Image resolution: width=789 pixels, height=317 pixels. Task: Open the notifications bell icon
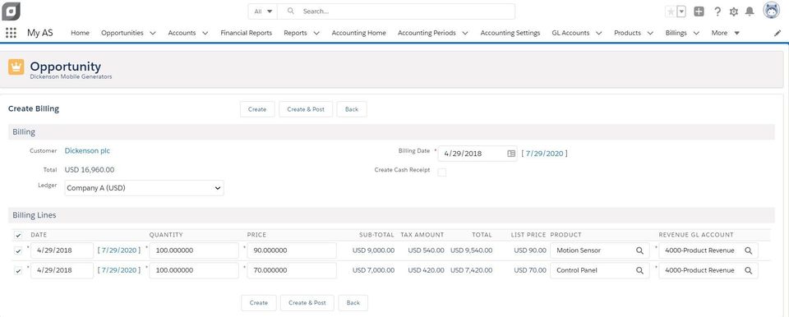click(750, 11)
